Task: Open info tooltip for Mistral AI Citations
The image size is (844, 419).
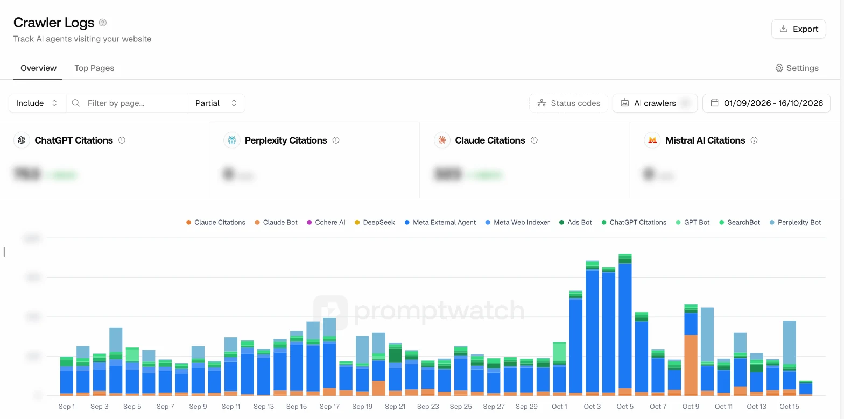Action: point(754,140)
